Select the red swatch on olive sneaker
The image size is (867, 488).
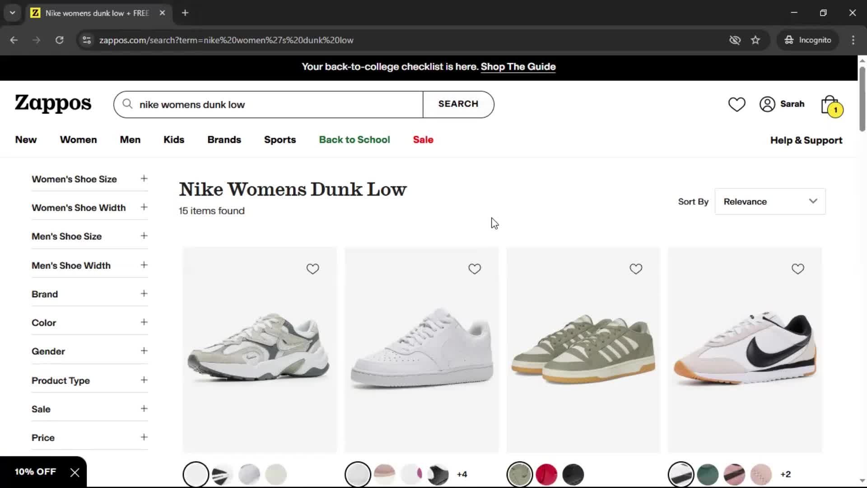(x=546, y=474)
